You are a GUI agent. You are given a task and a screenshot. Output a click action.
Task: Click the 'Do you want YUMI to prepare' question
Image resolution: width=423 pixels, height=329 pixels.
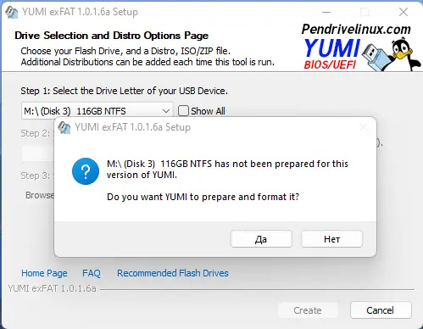pos(203,197)
